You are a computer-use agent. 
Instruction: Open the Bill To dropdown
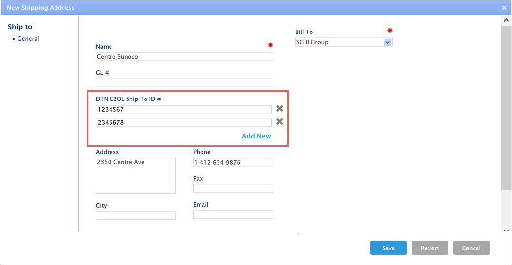pos(387,42)
